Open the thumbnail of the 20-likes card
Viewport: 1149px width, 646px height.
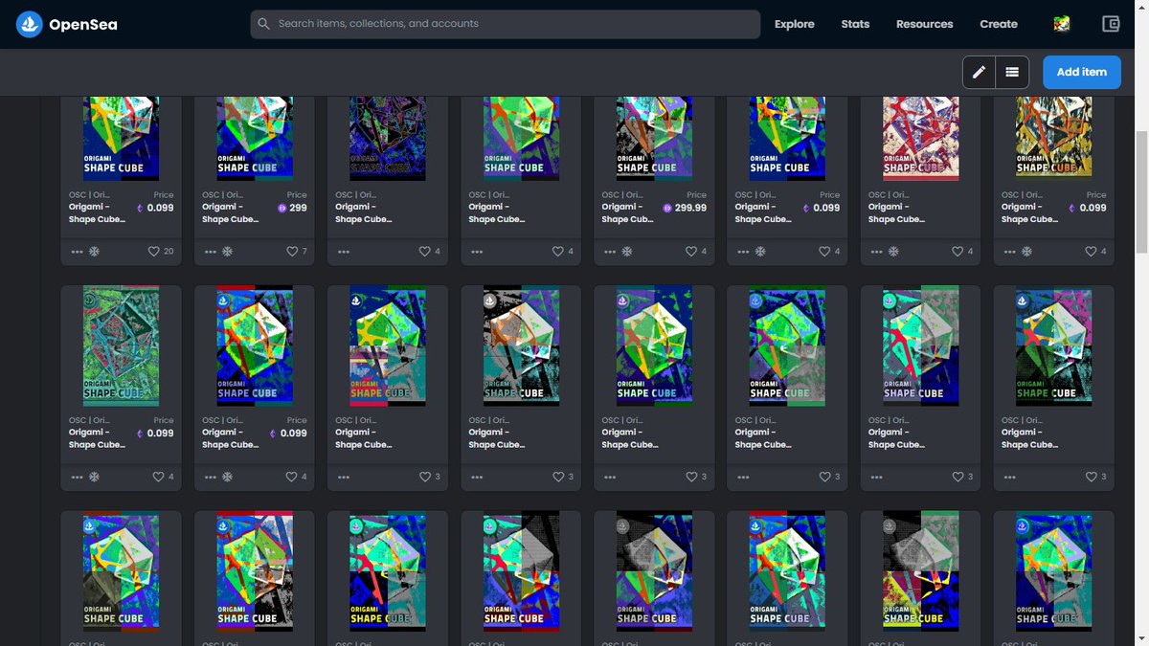click(x=121, y=138)
